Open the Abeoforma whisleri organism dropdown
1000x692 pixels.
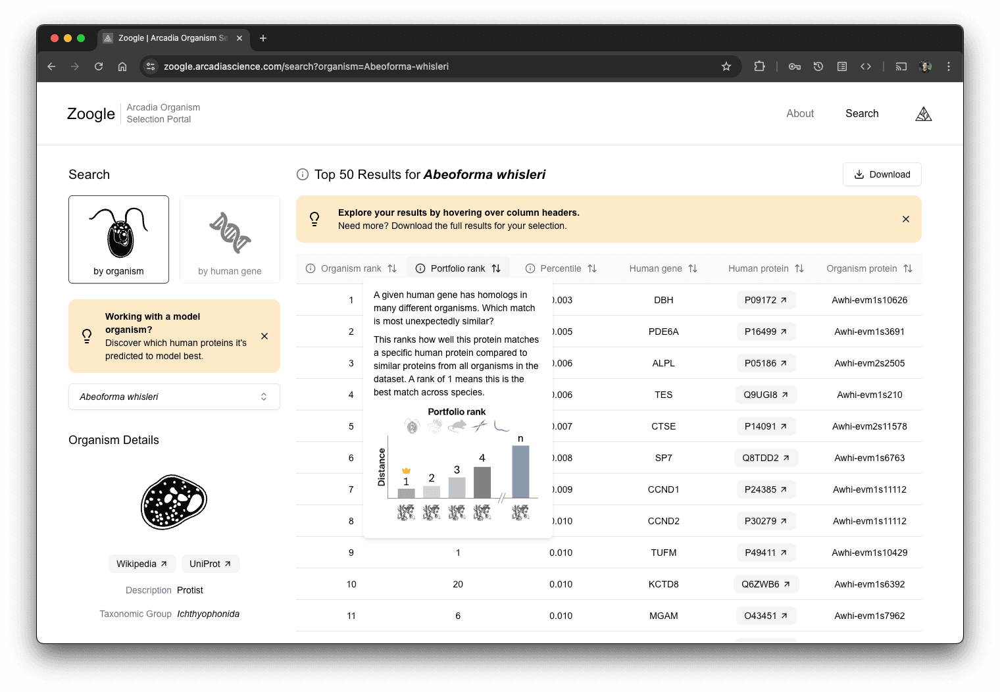point(174,397)
